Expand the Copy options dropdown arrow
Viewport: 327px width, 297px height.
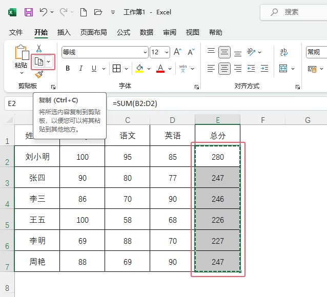pos(49,61)
